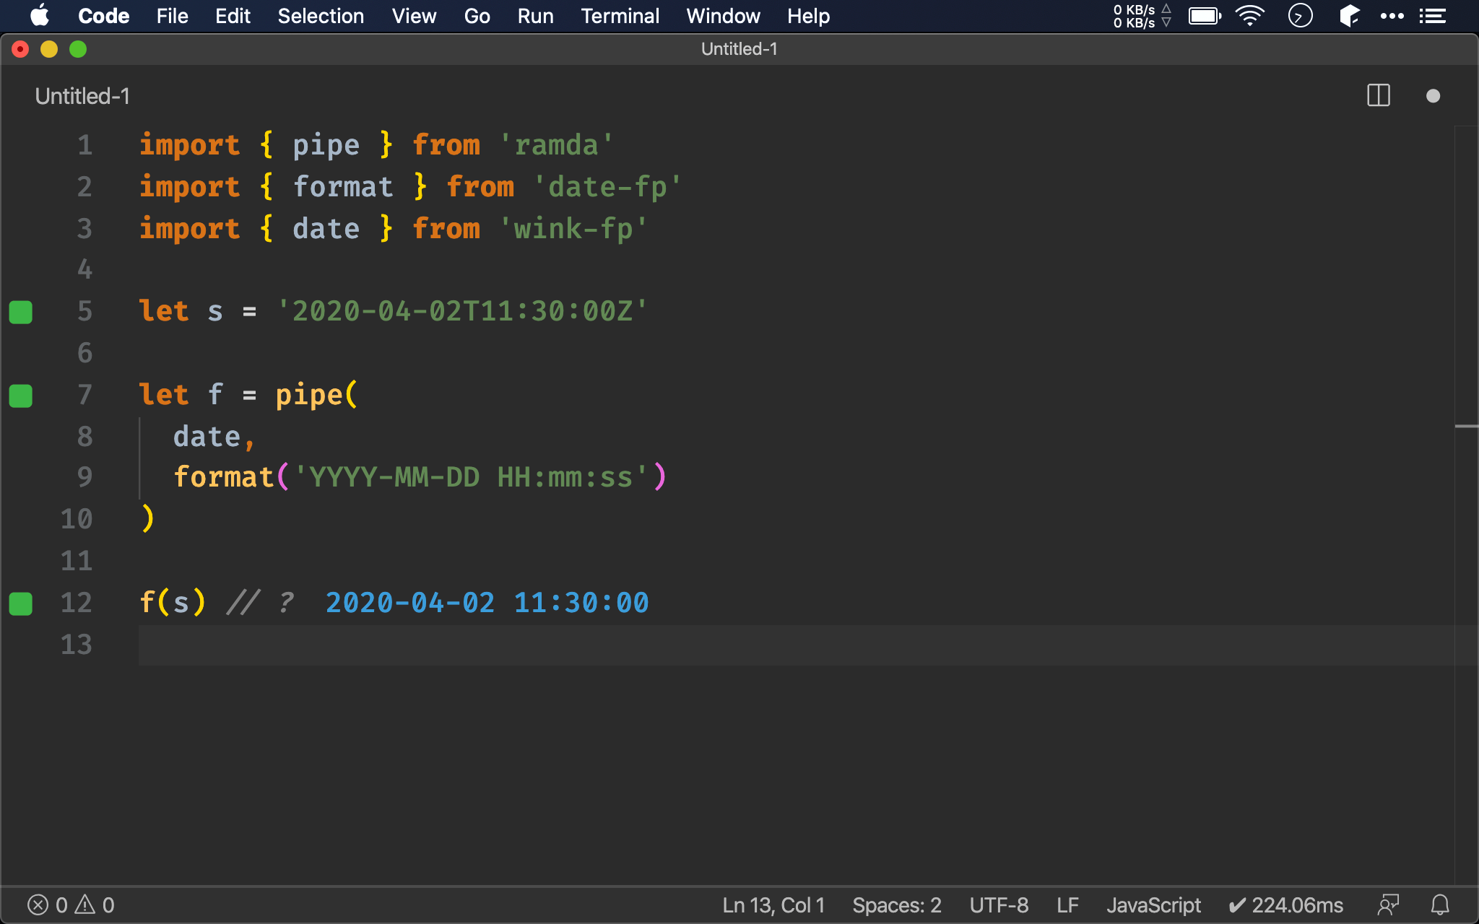Open the errors and warnings status item

(71, 905)
